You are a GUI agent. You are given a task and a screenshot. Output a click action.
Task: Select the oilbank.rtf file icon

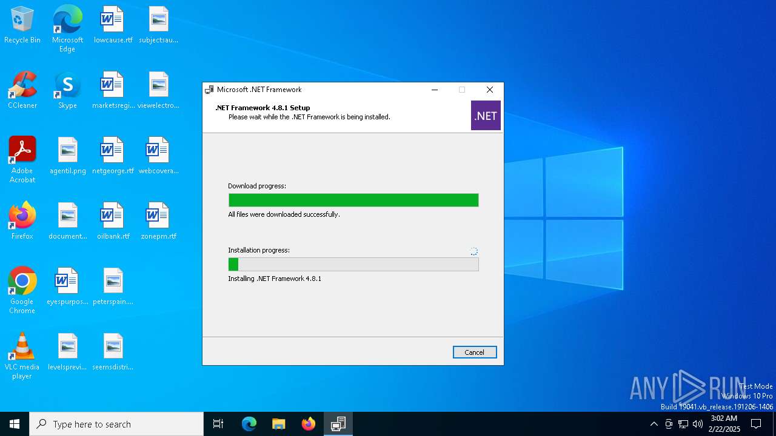113,222
